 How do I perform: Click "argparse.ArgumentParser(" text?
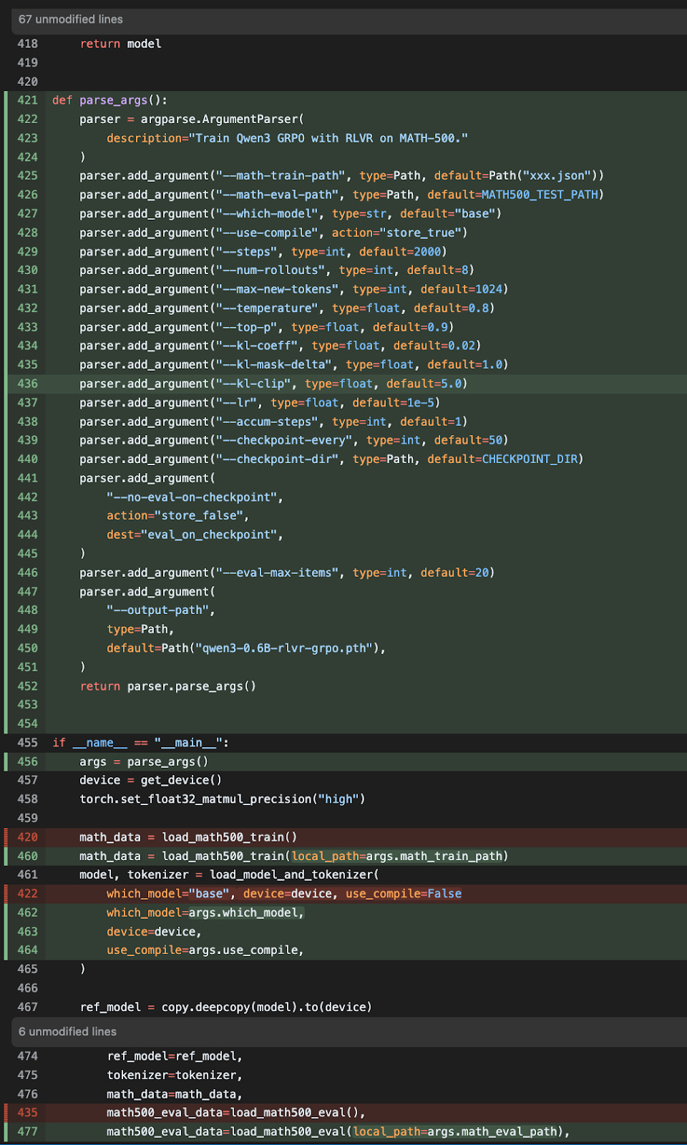[222, 119]
